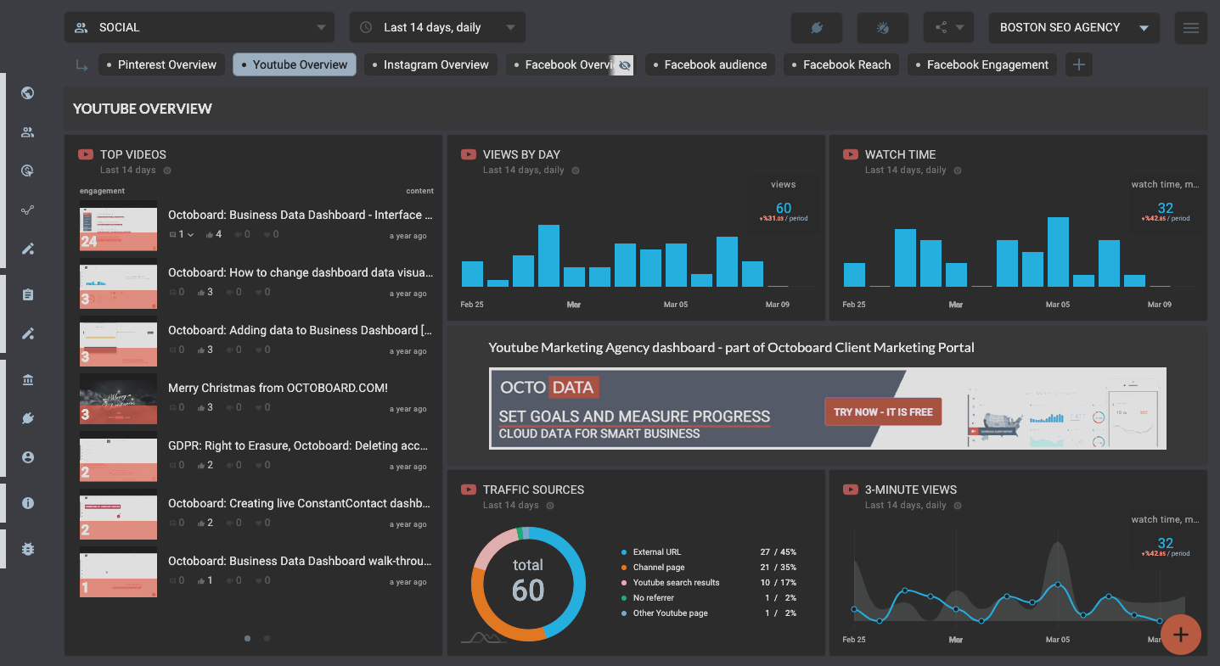The height and width of the screenshot is (666, 1220).
Task: Click the bug icon in the sidebar
Action: point(27,549)
